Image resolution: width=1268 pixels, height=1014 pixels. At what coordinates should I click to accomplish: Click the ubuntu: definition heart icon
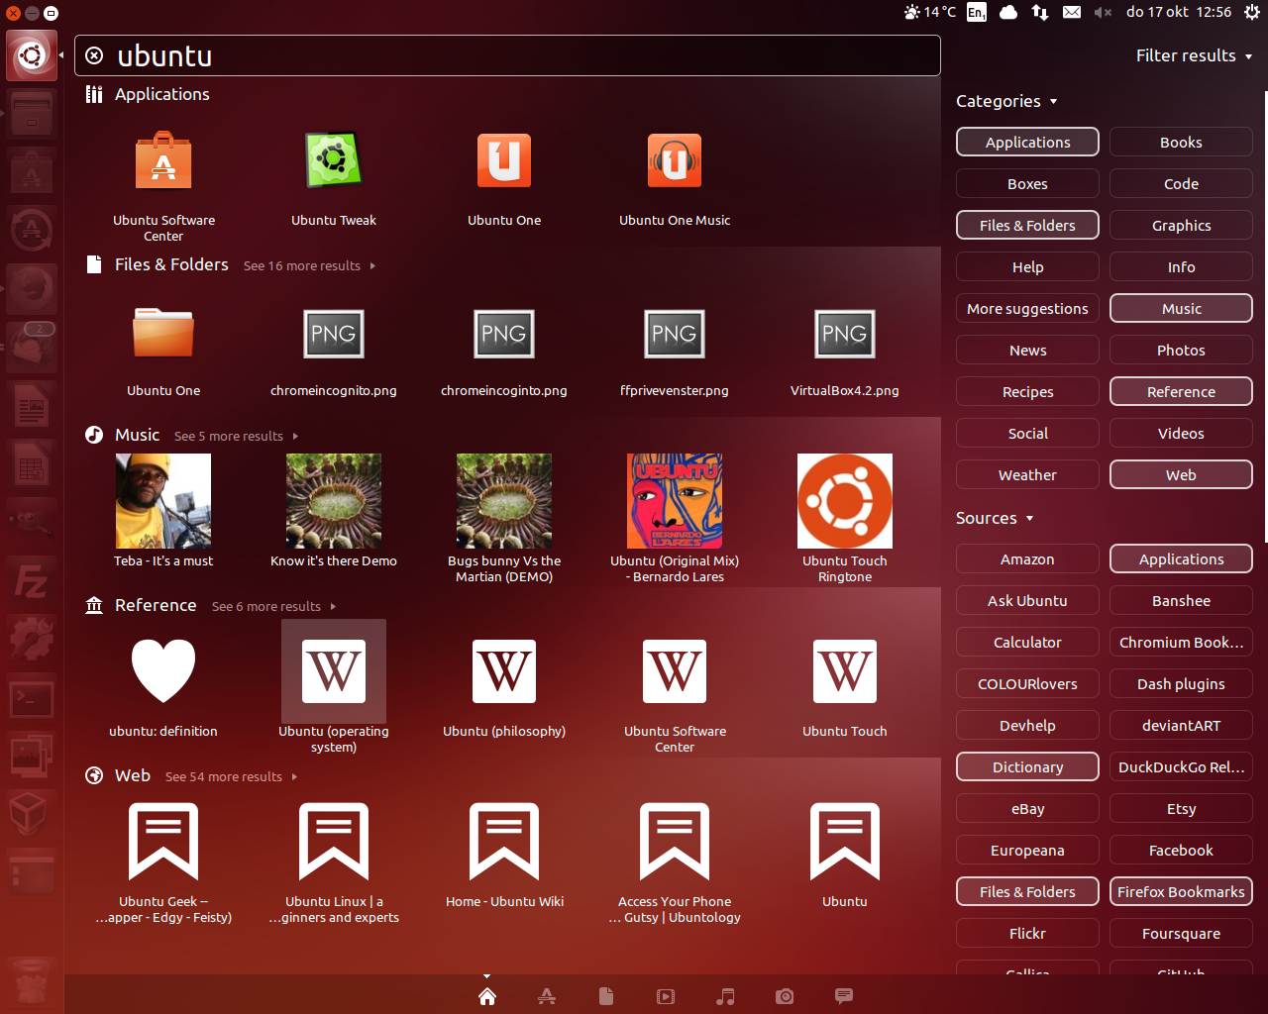[163, 670]
